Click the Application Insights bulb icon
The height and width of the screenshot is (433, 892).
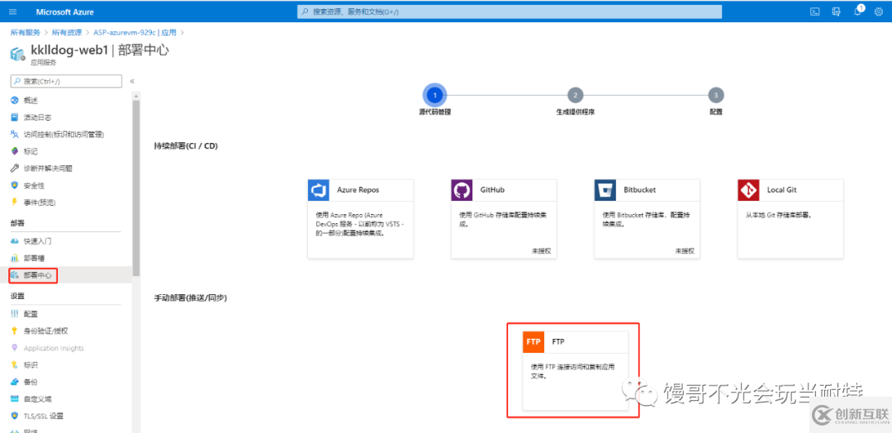[15, 348]
